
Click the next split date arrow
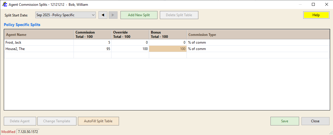tap(113, 15)
